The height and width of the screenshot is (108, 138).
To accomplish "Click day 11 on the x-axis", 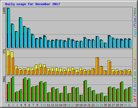I will pos(49,105).
